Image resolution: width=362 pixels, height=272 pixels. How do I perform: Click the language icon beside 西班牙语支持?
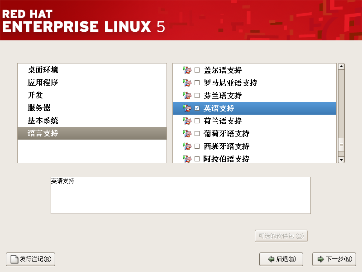coord(187,146)
